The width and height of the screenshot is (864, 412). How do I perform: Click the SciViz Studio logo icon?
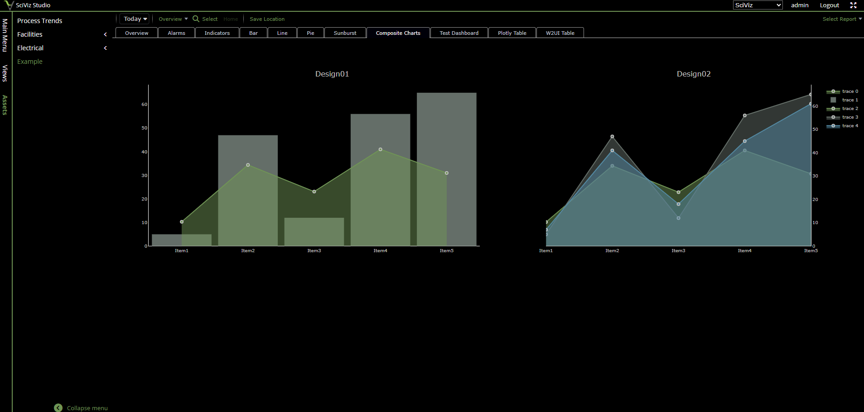9,5
